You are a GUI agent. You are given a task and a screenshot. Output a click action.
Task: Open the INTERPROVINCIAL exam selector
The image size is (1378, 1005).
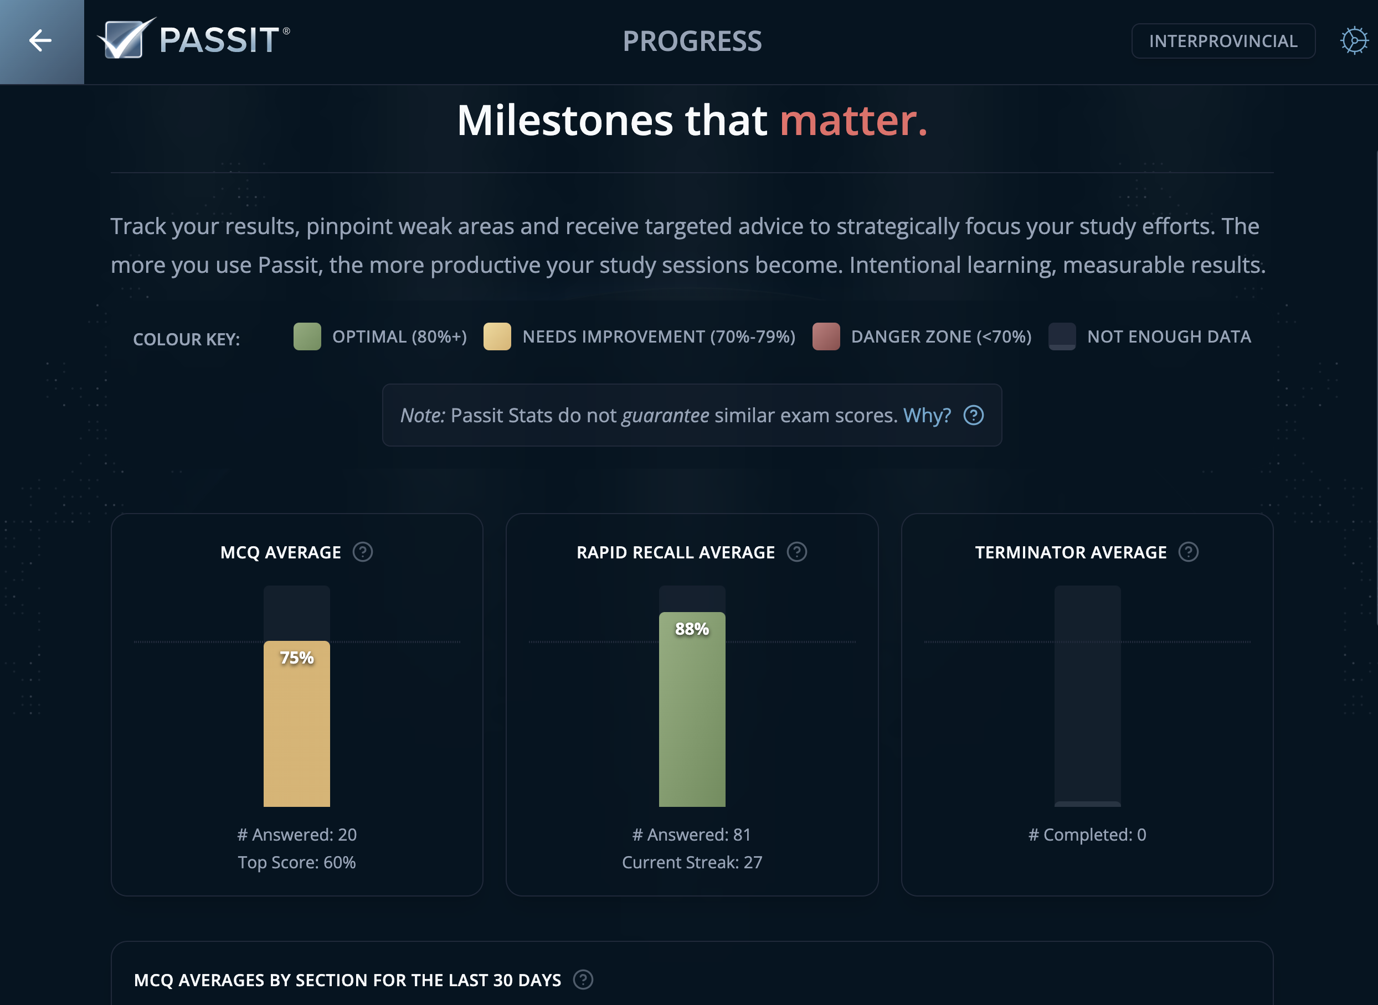click(1223, 41)
